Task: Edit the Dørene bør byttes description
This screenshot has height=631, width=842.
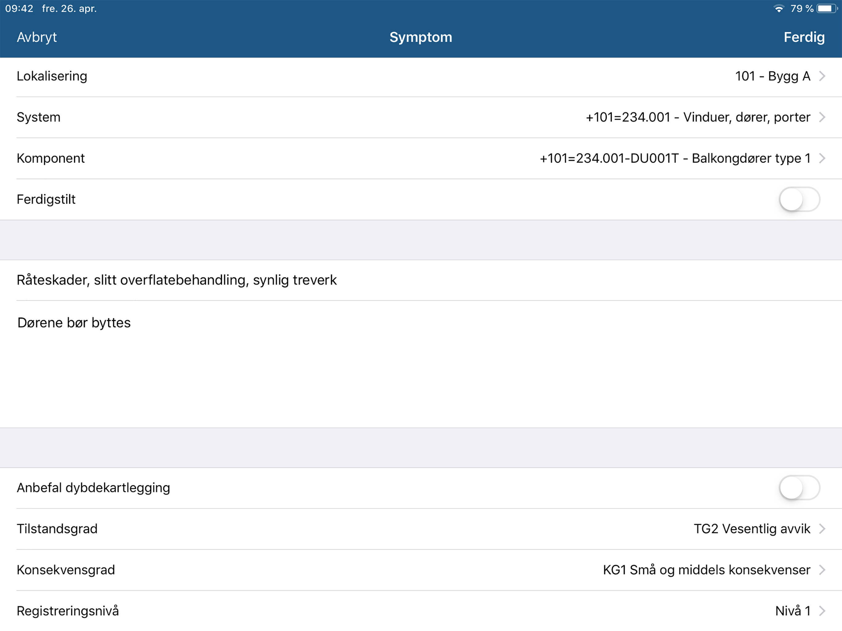Action: tap(421, 364)
